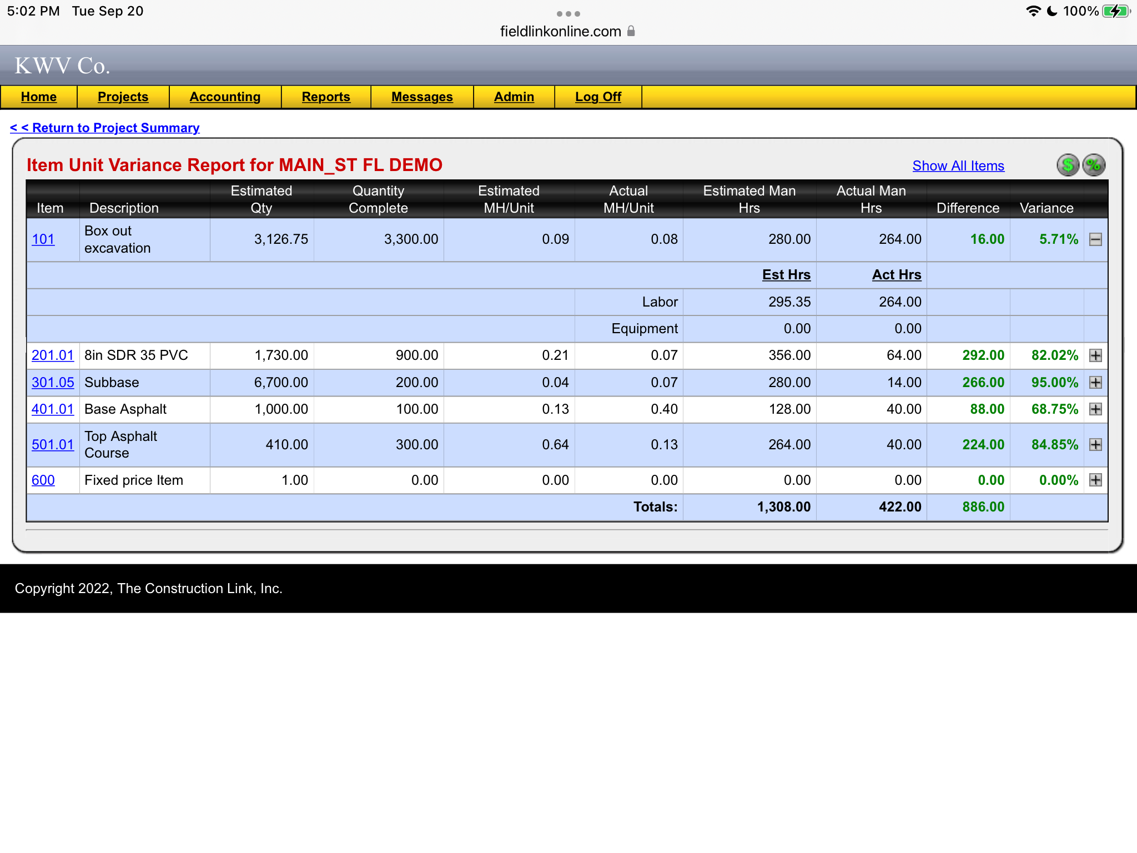Click the green dollar sign icon

(x=1067, y=165)
